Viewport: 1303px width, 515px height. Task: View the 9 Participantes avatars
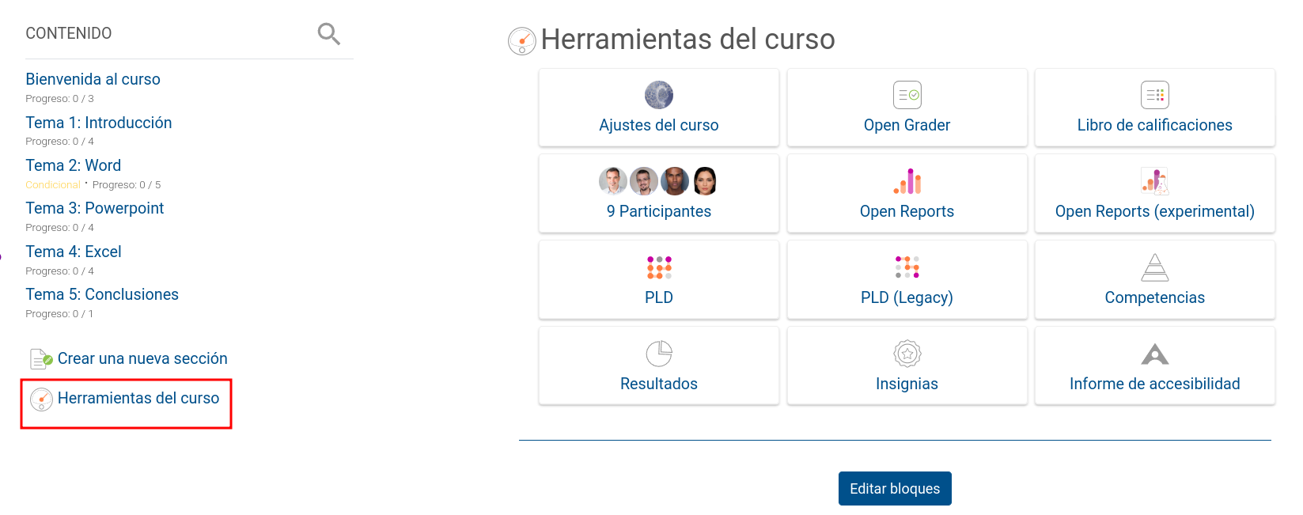658,181
